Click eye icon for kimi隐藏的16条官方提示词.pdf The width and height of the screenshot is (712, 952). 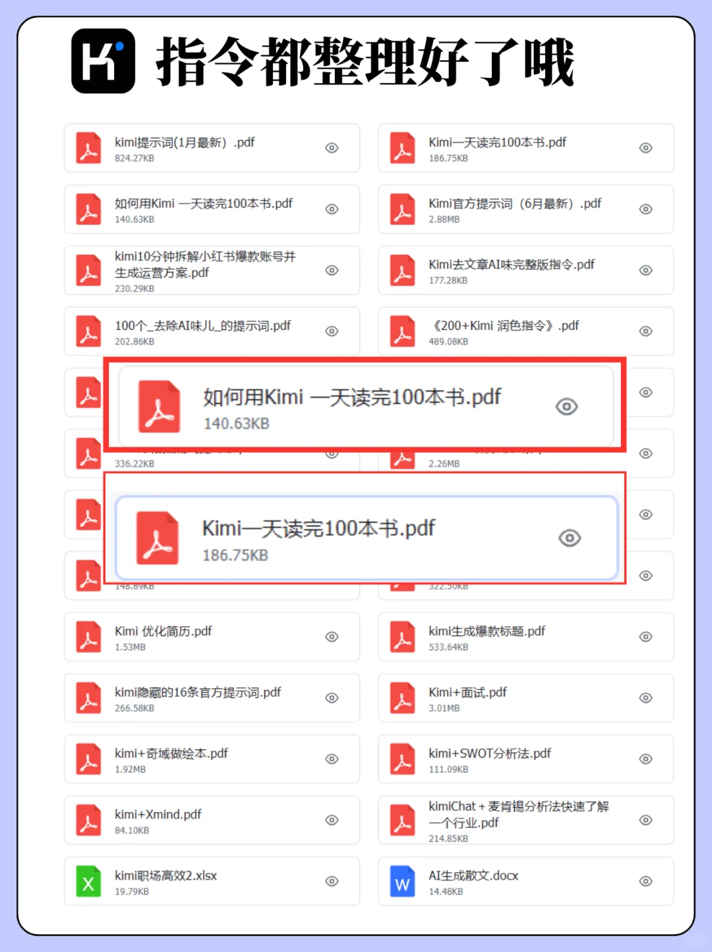pyautogui.click(x=332, y=698)
